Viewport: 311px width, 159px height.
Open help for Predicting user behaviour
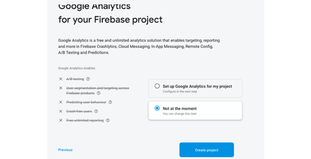coord(110,102)
